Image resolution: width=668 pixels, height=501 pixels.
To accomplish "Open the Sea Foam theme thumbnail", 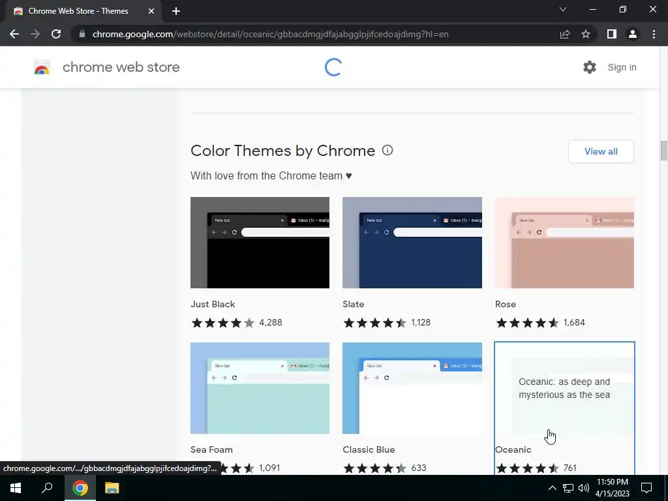I will tap(260, 388).
